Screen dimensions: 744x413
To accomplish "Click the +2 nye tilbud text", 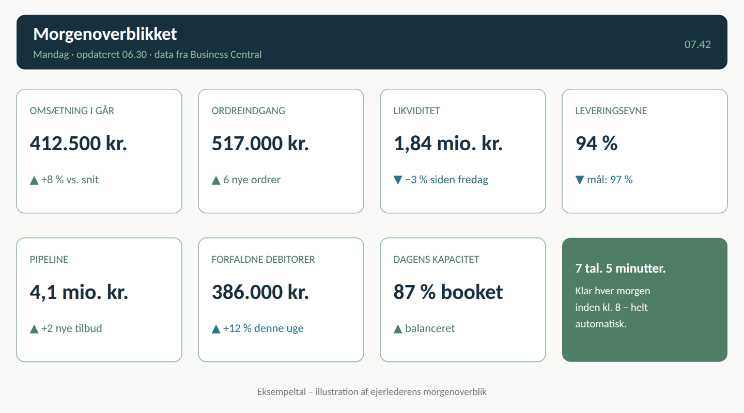I will pyautogui.click(x=71, y=328).
